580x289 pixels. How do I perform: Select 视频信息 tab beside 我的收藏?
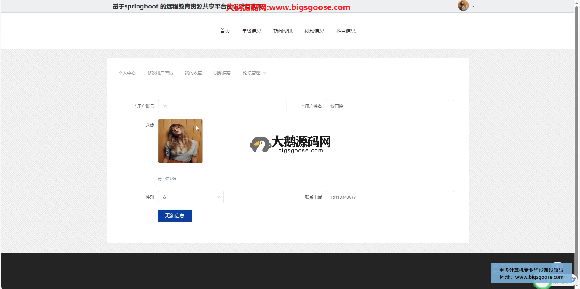[222, 73]
